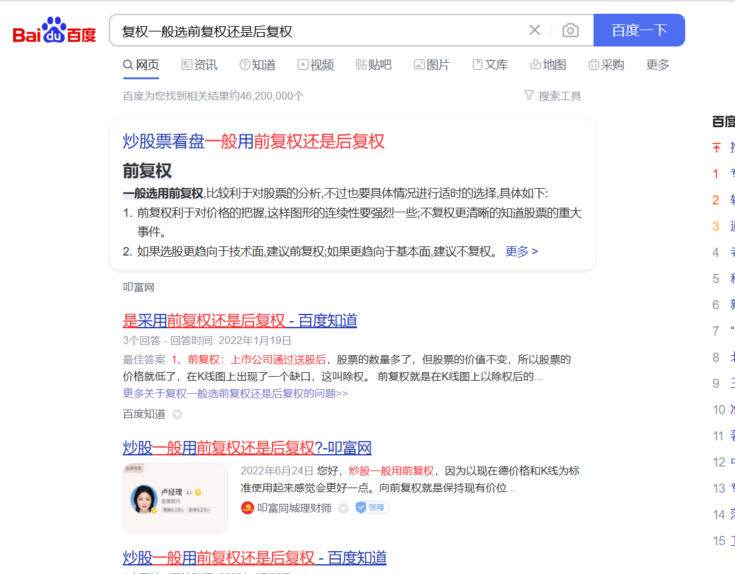The height and width of the screenshot is (574, 735).
Task: Select hot search rank 2
Action: click(x=716, y=201)
